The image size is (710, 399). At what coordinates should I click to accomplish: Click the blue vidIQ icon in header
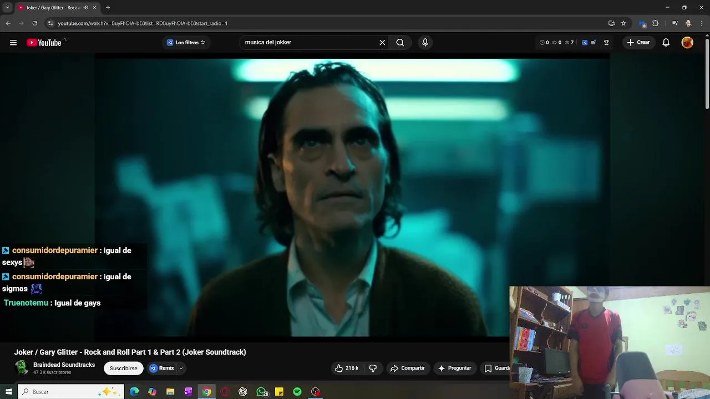point(585,43)
